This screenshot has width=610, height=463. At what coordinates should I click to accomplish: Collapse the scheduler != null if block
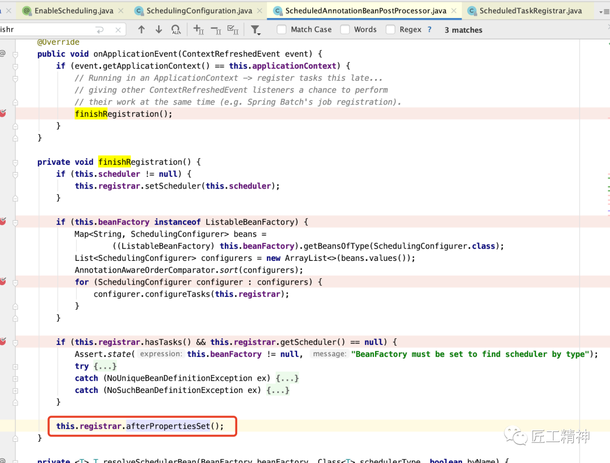15,174
